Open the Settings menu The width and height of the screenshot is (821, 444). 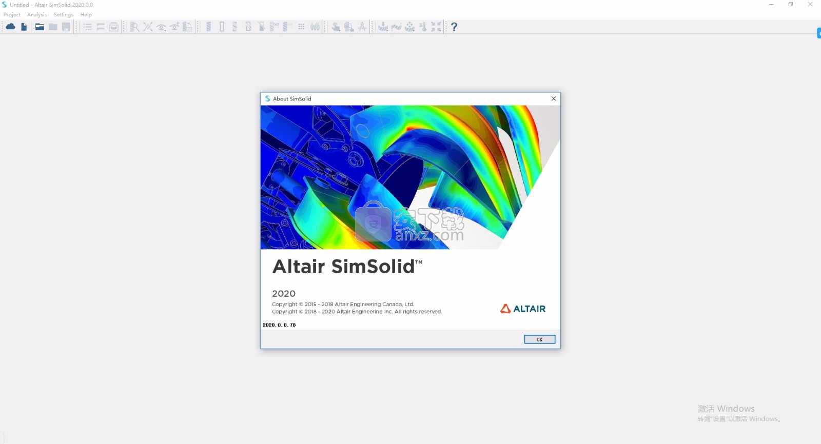pyautogui.click(x=64, y=15)
